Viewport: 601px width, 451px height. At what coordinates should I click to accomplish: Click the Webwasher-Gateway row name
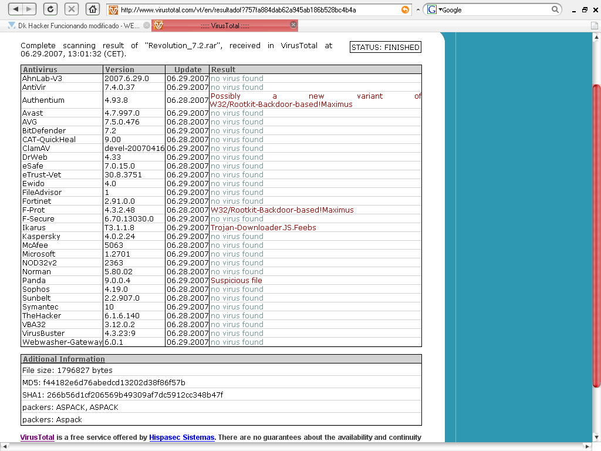62,342
